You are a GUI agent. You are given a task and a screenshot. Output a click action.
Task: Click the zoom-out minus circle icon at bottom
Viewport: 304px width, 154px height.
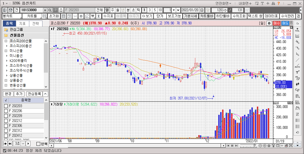pos(260,146)
